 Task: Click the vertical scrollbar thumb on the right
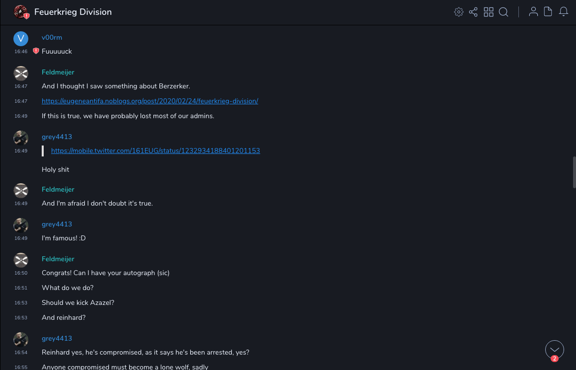(x=574, y=172)
